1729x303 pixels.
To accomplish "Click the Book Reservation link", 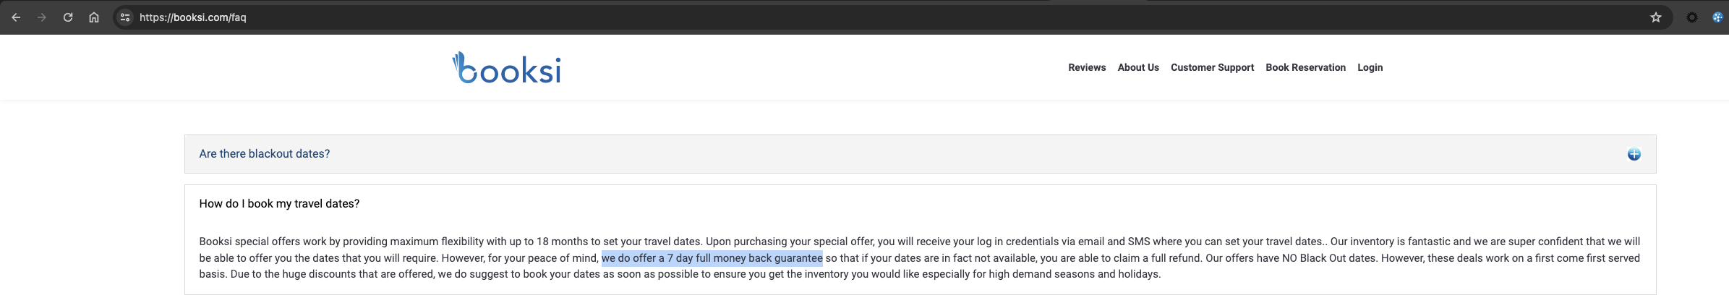I will [x=1305, y=67].
